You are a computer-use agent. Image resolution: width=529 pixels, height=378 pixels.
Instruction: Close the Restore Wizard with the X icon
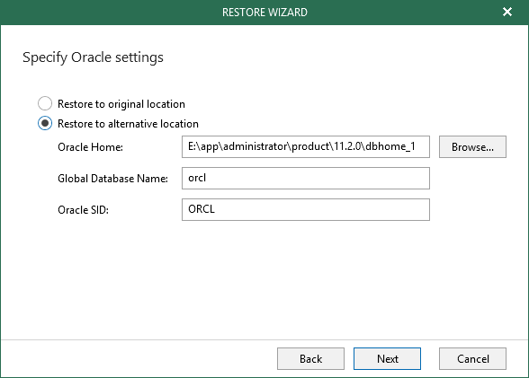pyautogui.click(x=507, y=12)
